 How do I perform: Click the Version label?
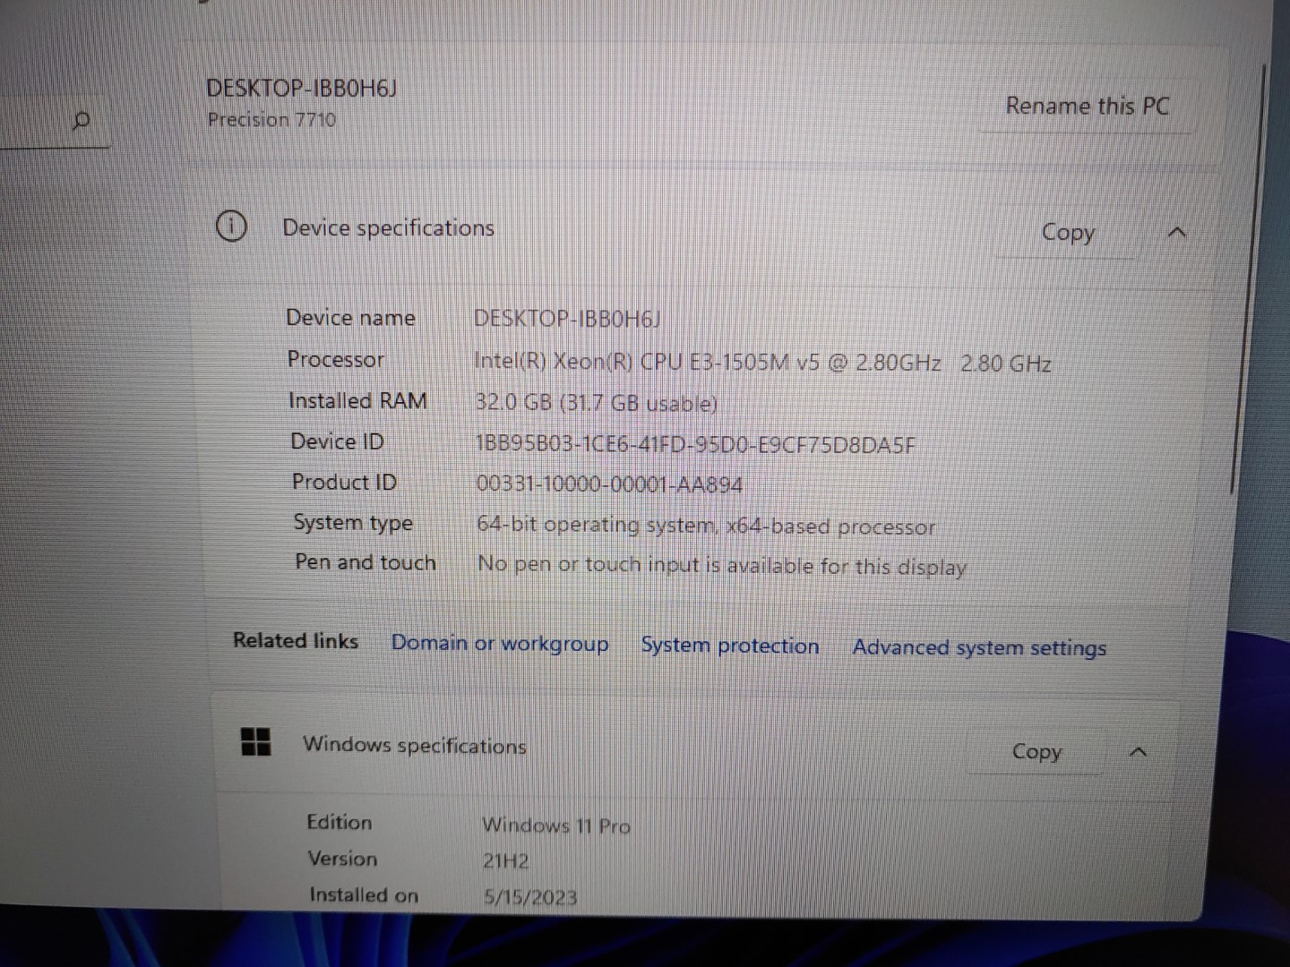pyautogui.click(x=343, y=859)
